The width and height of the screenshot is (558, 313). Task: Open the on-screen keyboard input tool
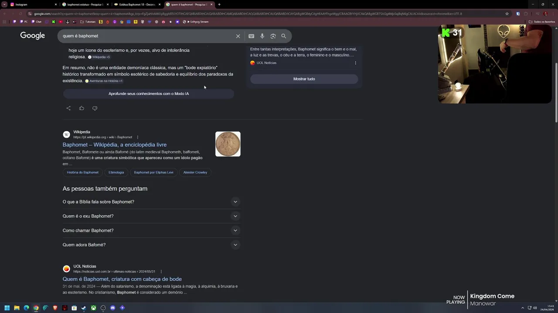click(251, 36)
